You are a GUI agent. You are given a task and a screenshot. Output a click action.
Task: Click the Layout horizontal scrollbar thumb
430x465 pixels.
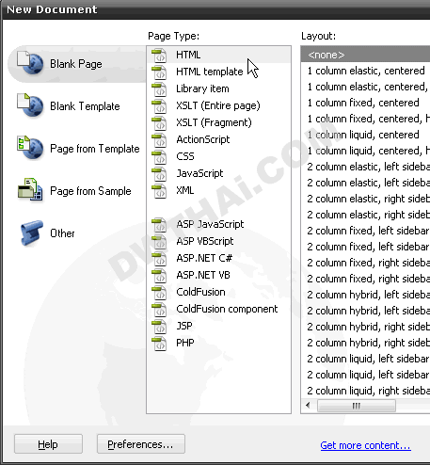coord(357,406)
